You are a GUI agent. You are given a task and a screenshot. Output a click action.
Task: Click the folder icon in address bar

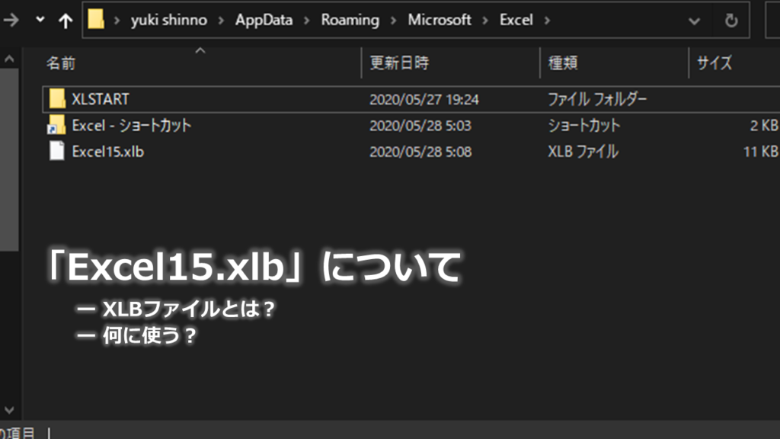tap(96, 20)
